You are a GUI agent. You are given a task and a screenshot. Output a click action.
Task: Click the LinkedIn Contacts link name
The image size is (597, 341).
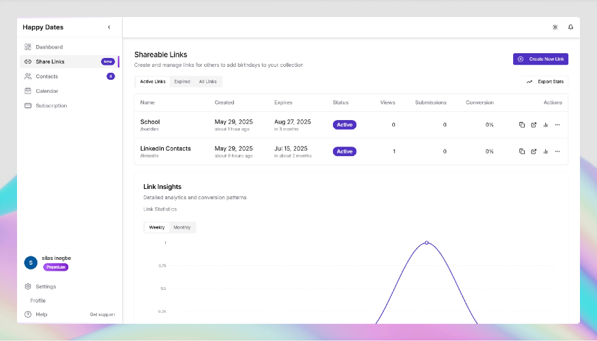point(165,149)
